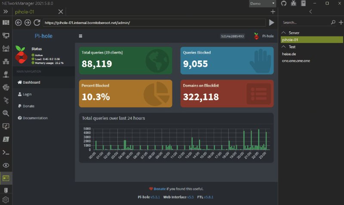Viewport: 344px width, 205px height.
Task: Add a new tab with plus
Action: 273,12
